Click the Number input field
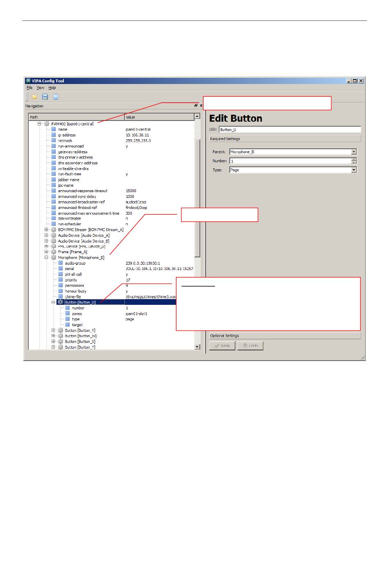The width and height of the screenshot is (389, 565). (290, 161)
